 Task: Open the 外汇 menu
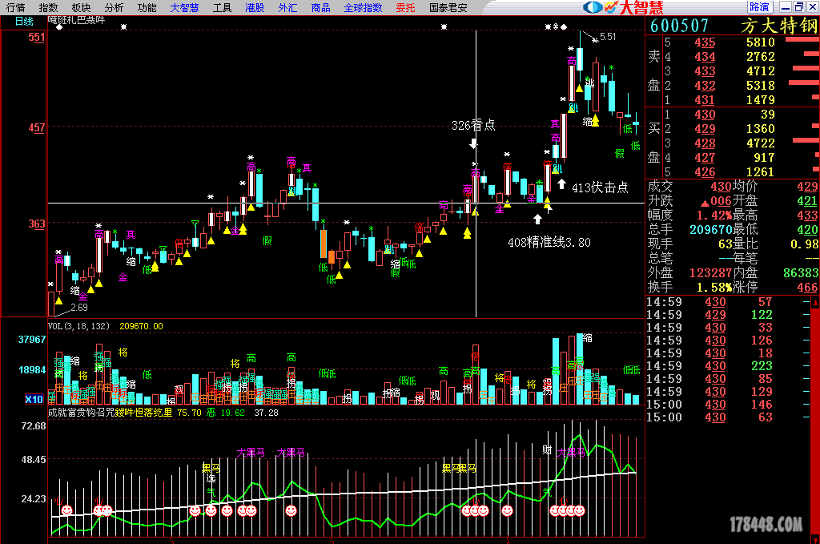[287, 7]
